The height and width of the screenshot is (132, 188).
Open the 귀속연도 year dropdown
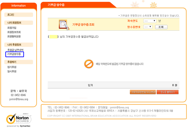pyautogui.click(x=150, y=21)
